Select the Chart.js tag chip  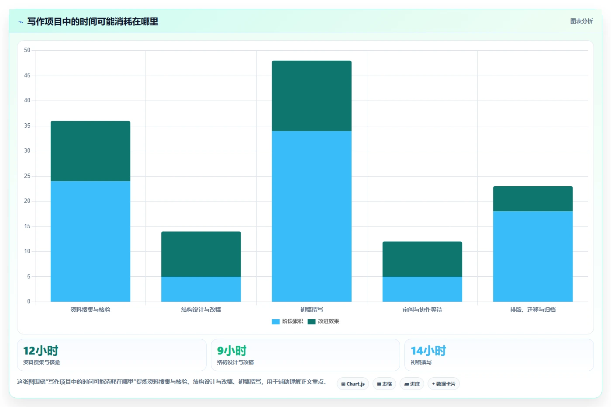353,384
